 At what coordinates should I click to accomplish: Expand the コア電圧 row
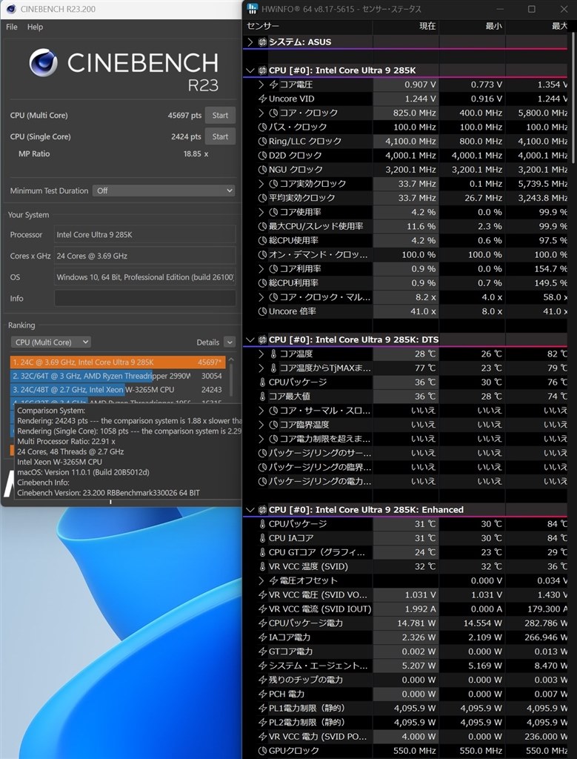tap(261, 84)
